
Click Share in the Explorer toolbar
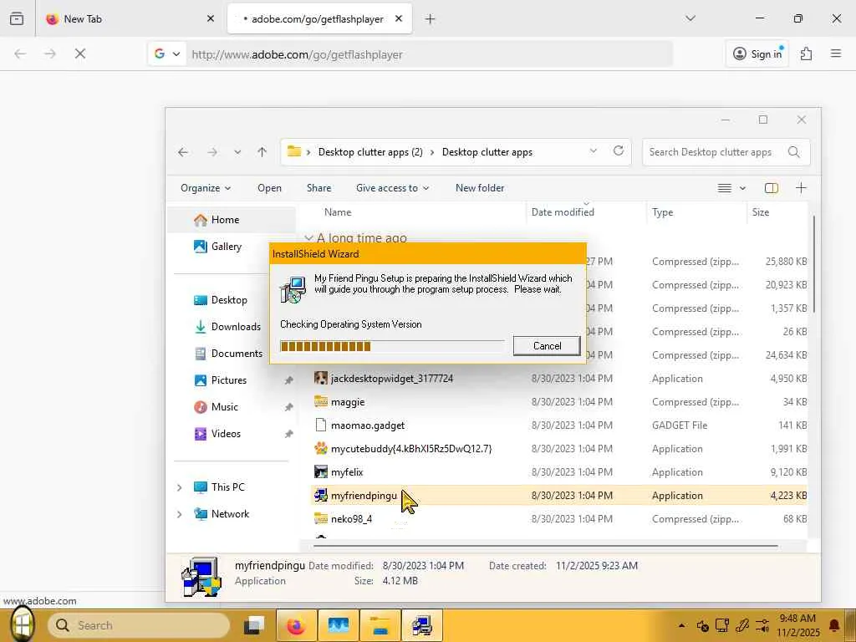pos(318,188)
